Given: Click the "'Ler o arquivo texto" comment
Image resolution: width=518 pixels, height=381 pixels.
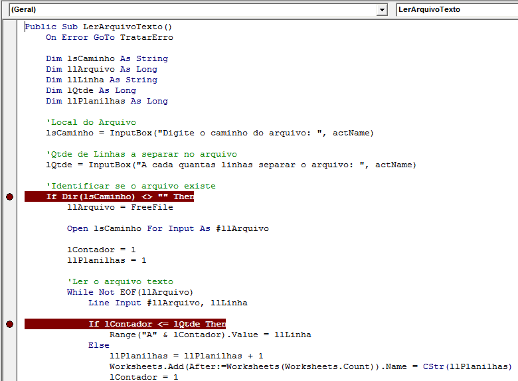Looking at the screenshot, I should 120,281.
